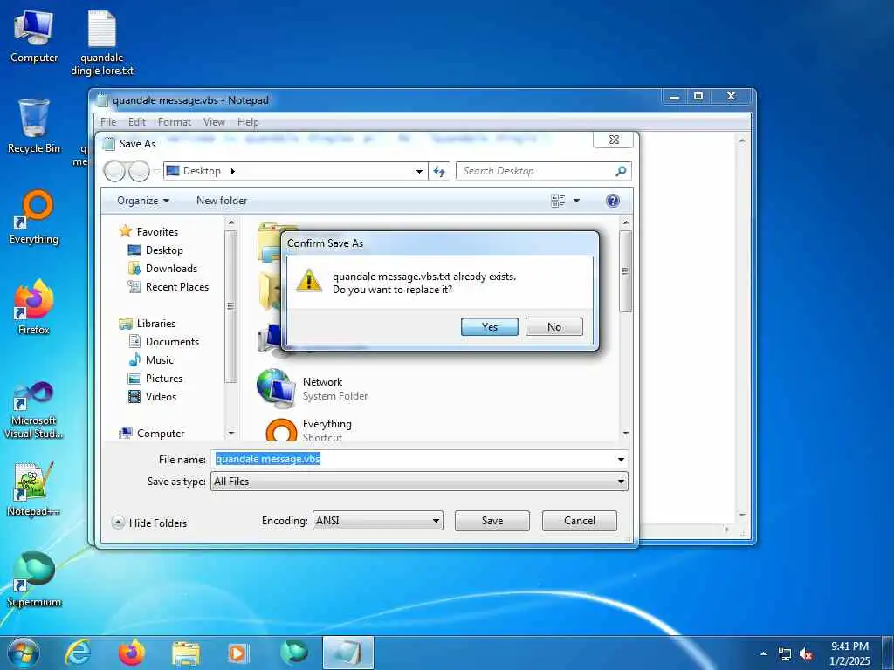
Task: Click No in Confirm Save As
Action: [x=554, y=327]
